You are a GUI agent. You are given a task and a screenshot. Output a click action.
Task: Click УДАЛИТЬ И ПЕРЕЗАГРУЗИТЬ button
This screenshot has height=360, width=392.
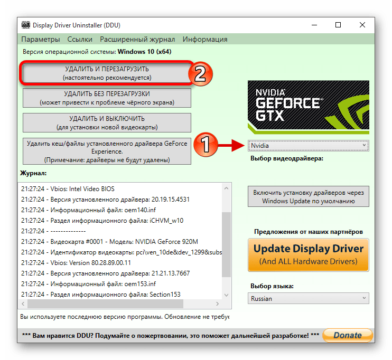coord(107,73)
